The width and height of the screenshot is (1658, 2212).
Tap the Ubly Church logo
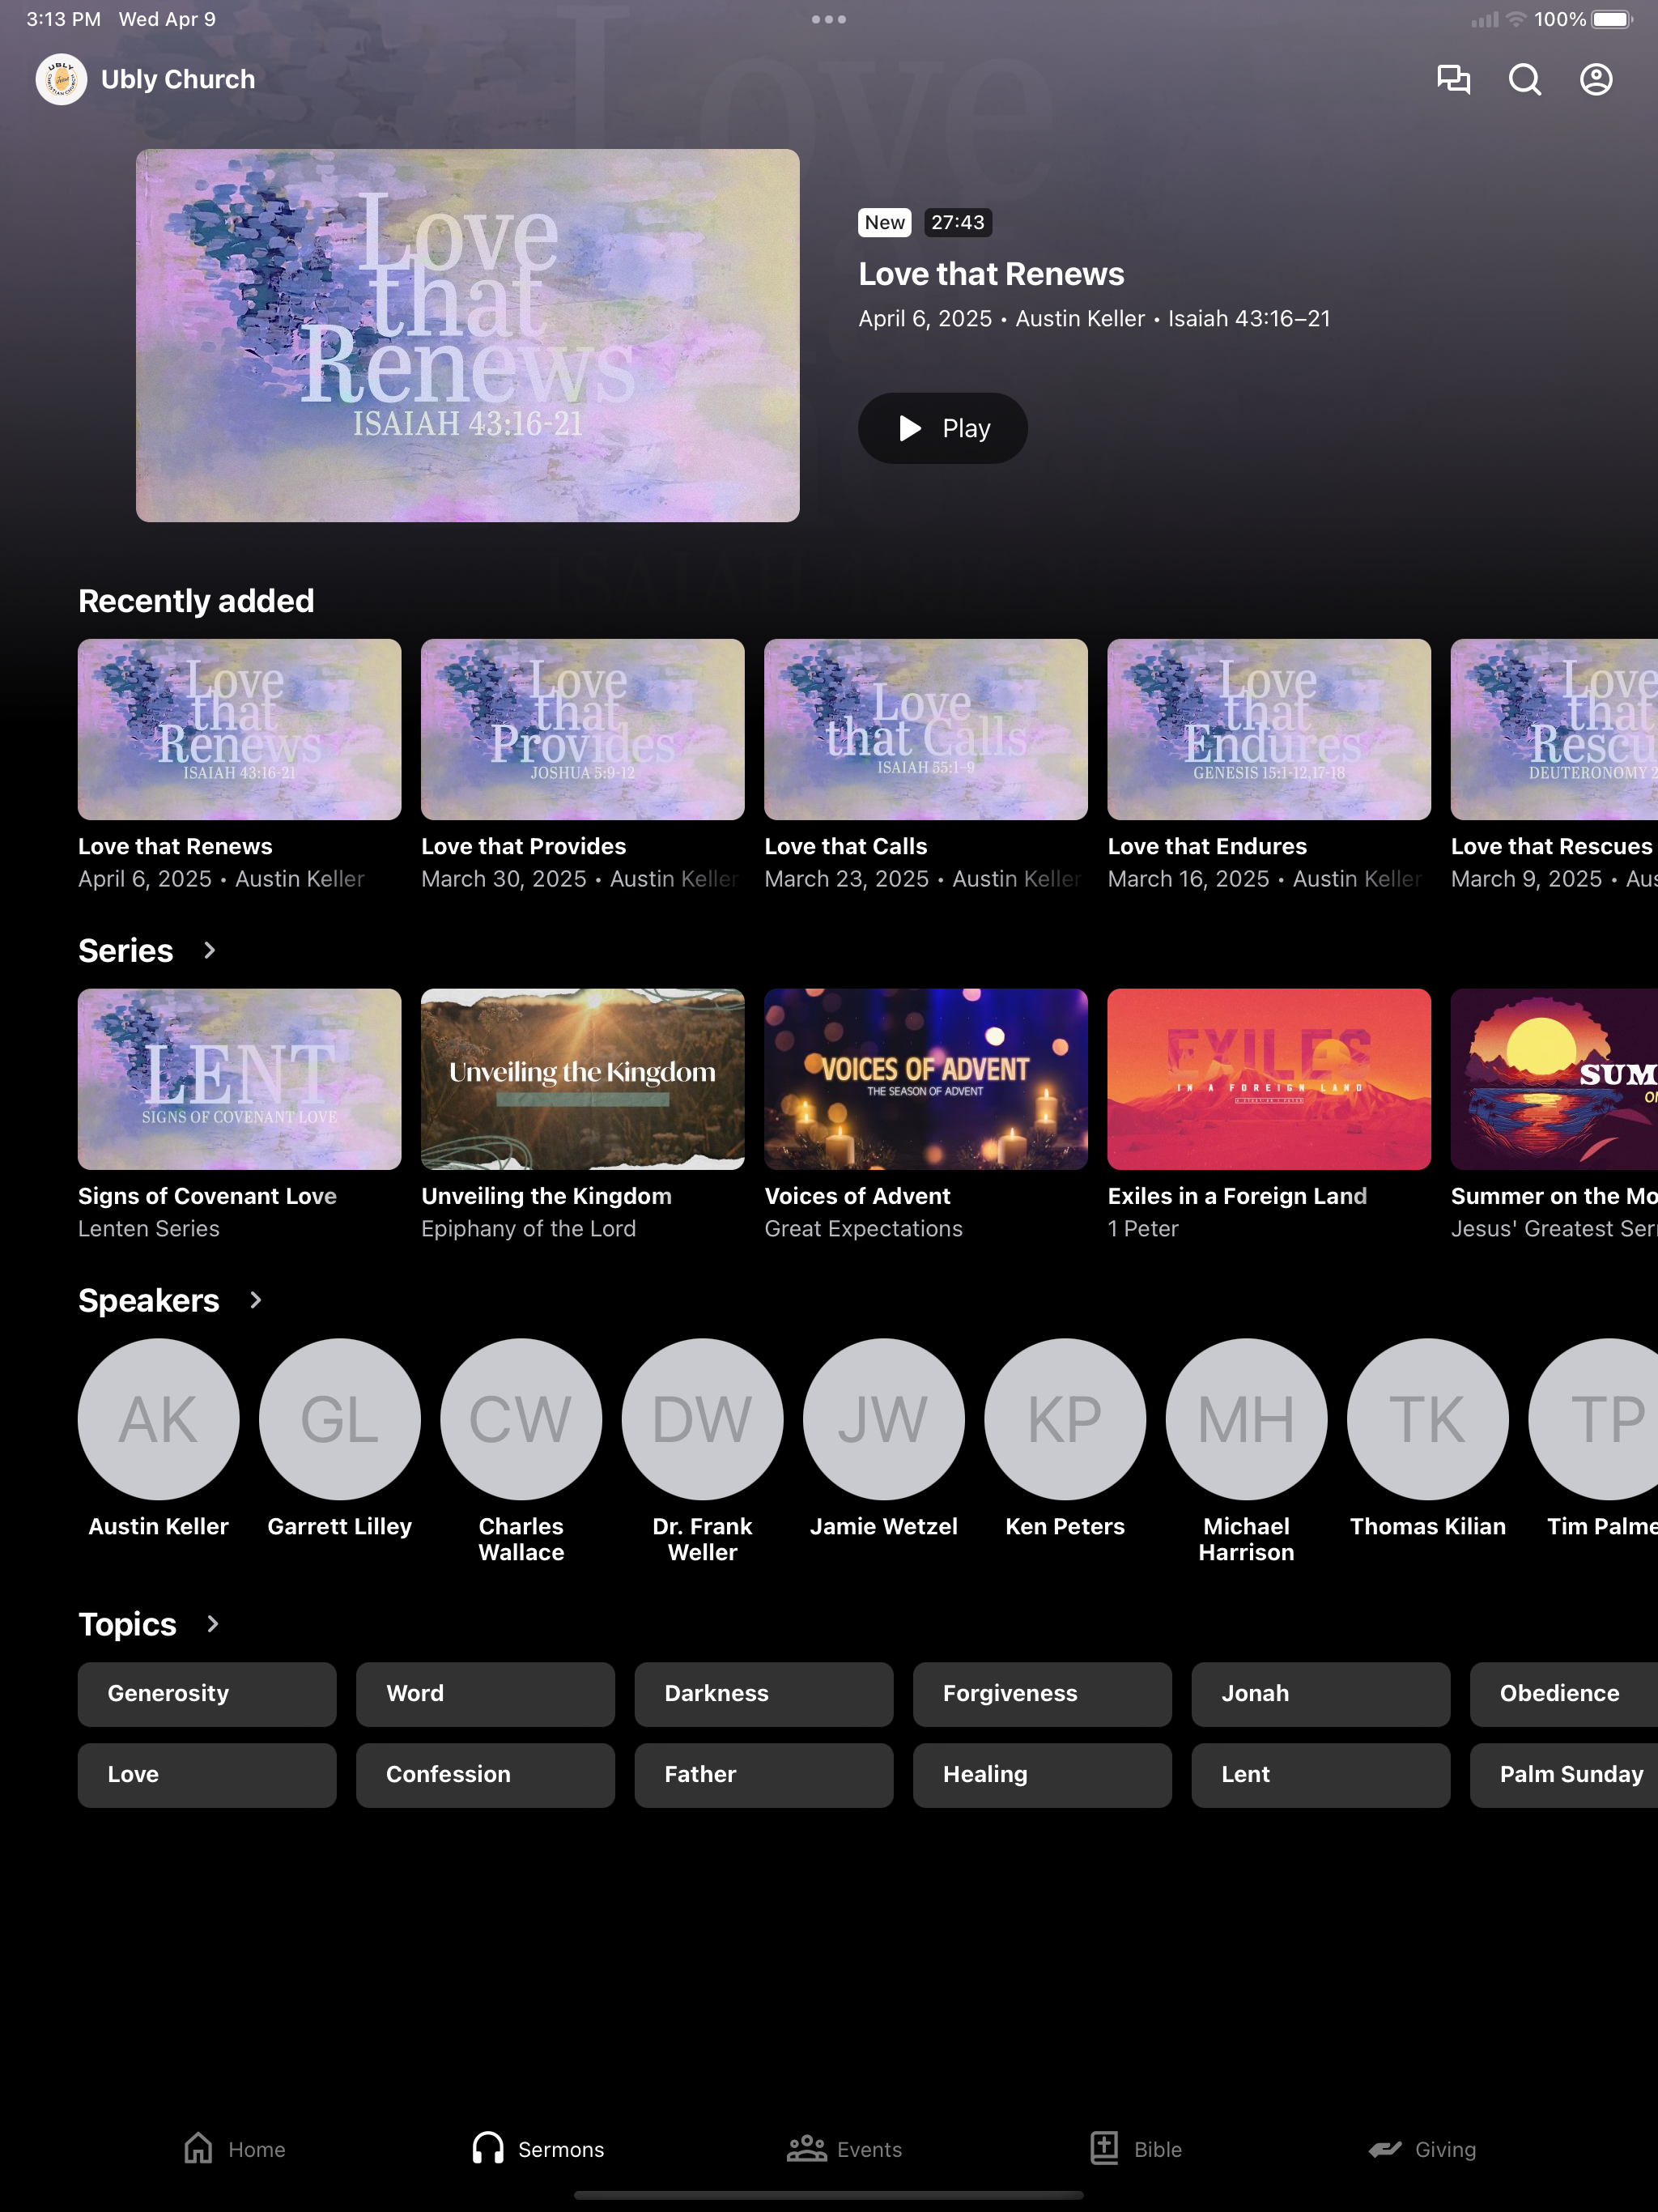[x=61, y=79]
